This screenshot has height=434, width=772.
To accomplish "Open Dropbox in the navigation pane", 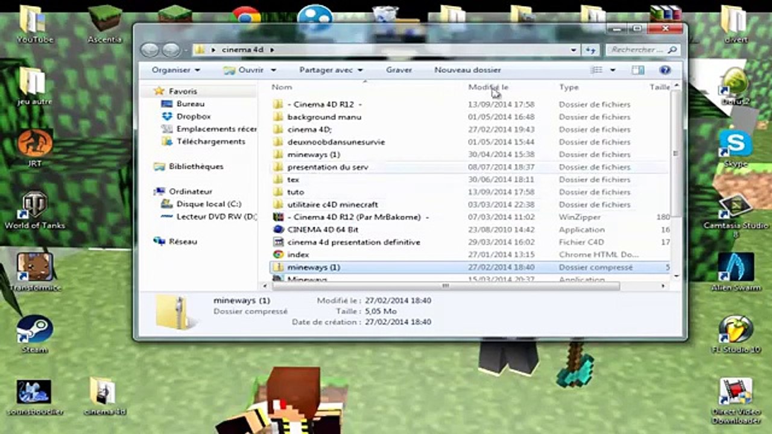I will 193,116.
